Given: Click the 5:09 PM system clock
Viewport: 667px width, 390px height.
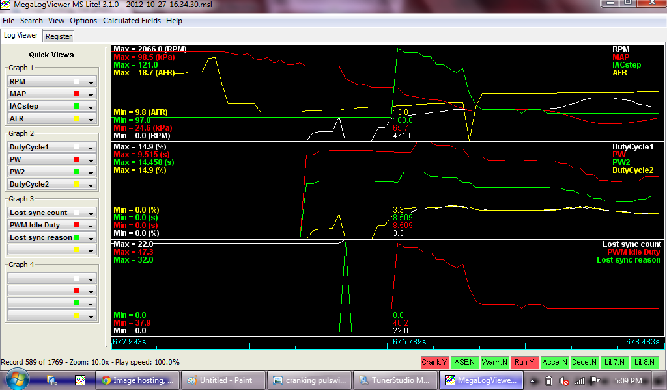Looking at the screenshot, I should tap(629, 381).
